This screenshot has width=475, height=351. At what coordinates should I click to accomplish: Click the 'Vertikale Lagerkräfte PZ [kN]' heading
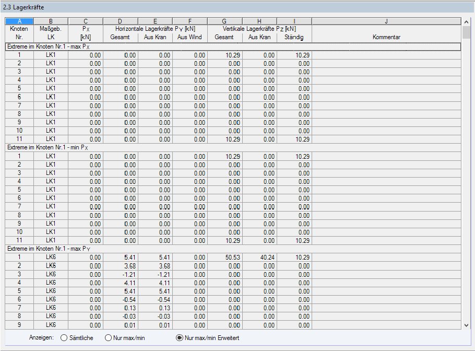click(x=259, y=29)
